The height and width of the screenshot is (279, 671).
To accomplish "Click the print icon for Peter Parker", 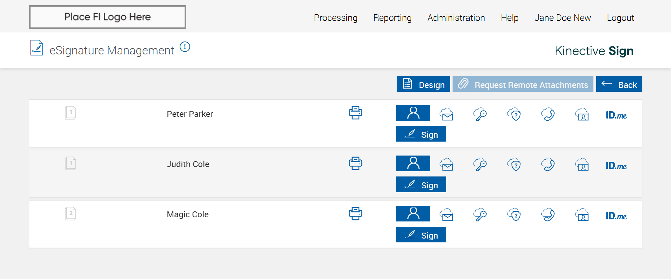I will pos(355,113).
